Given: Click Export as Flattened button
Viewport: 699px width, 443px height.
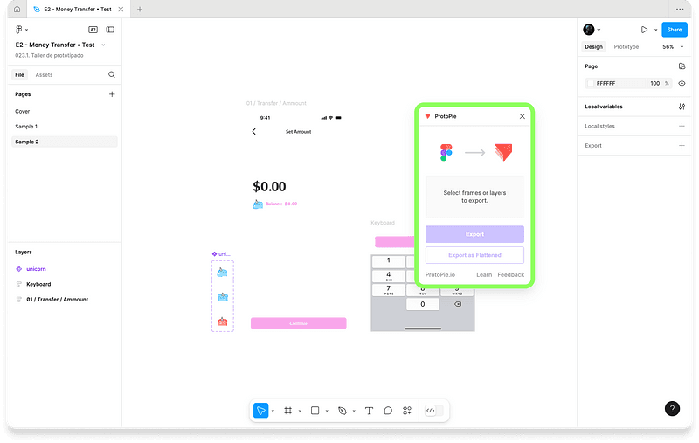Looking at the screenshot, I should pyautogui.click(x=474, y=255).
